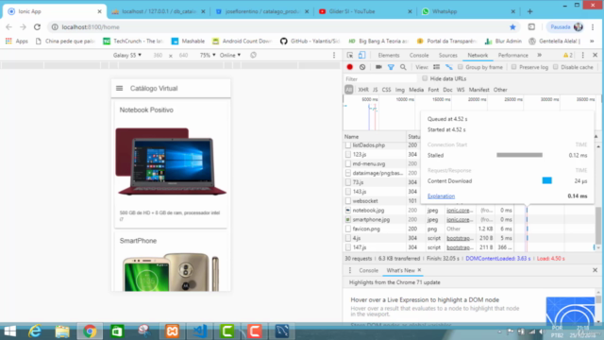Enable Group by frame checkbox

pos(460,67)
